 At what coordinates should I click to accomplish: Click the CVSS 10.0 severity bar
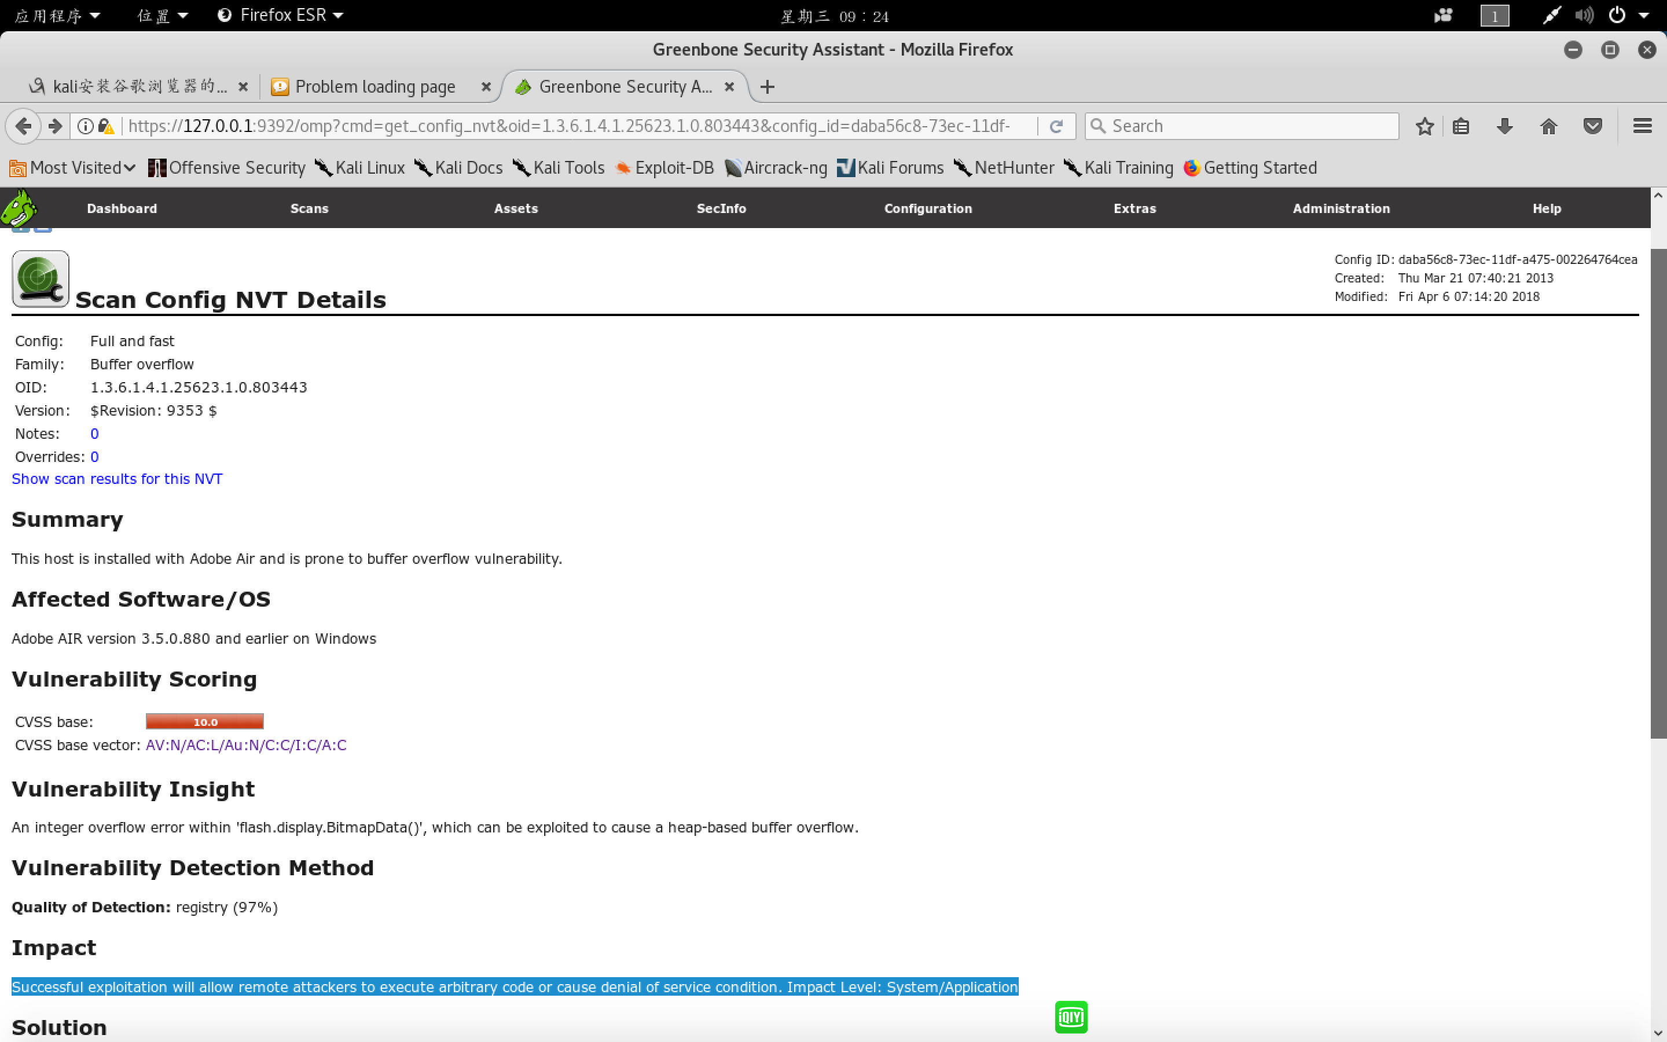pos(204,721)
